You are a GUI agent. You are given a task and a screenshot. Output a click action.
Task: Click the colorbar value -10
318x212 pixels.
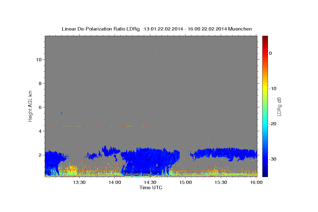273,89
